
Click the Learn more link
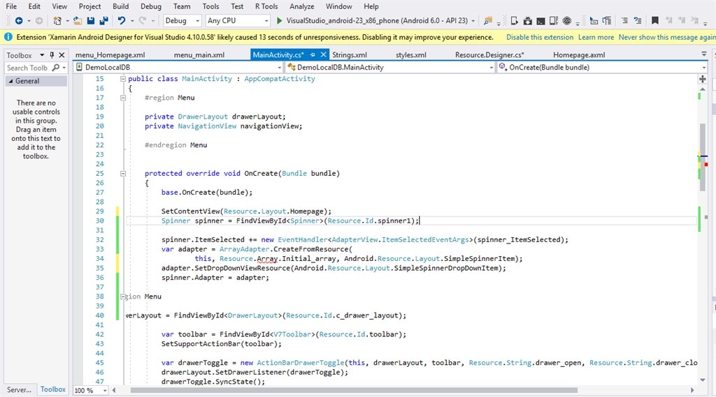click(x=596, y=38)
